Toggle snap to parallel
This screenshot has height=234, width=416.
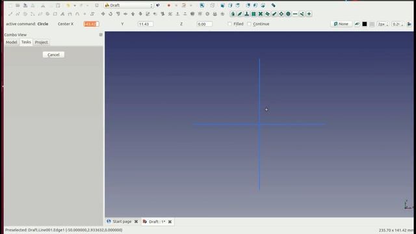(x=267, y=14)
